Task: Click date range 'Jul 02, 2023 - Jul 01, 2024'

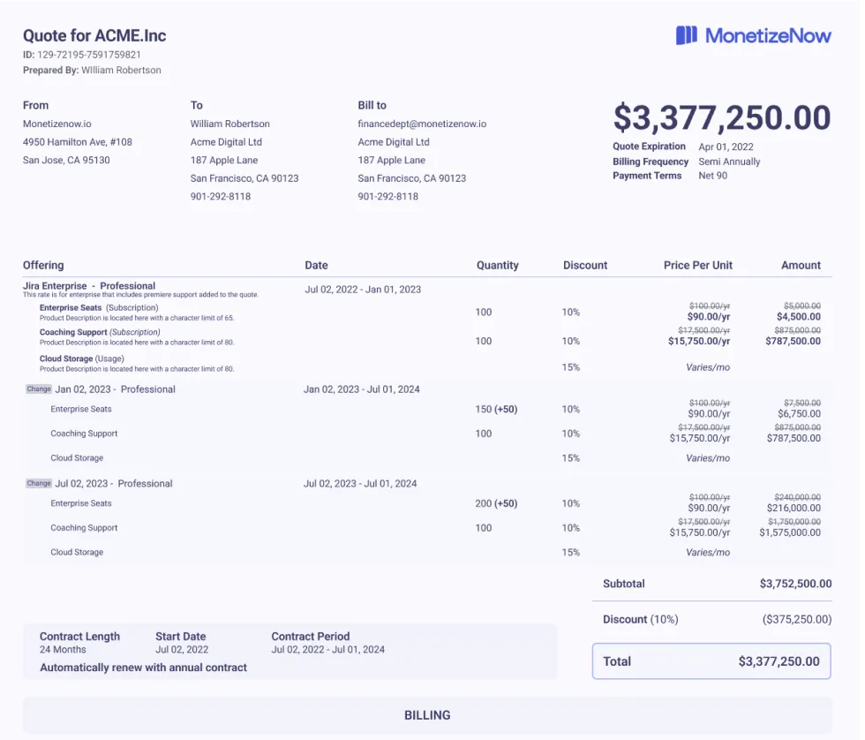Action: [360, 483]
